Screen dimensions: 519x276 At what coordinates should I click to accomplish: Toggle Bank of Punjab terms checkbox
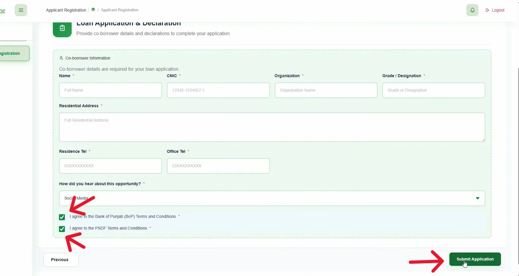coord(62,217)
